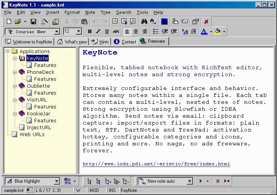Click the pause macro button
Screen dimensions: 277x195
pyautogui.click(x=217, y=181)
